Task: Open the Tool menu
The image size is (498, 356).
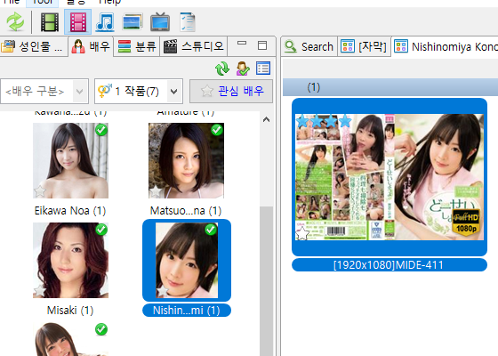Action: pyautogui.click(x=43, y=2)
